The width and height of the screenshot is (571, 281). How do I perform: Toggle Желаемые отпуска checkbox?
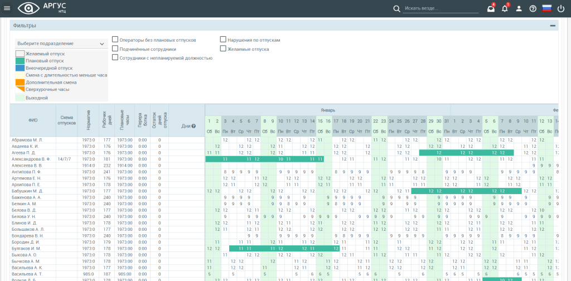223,49
